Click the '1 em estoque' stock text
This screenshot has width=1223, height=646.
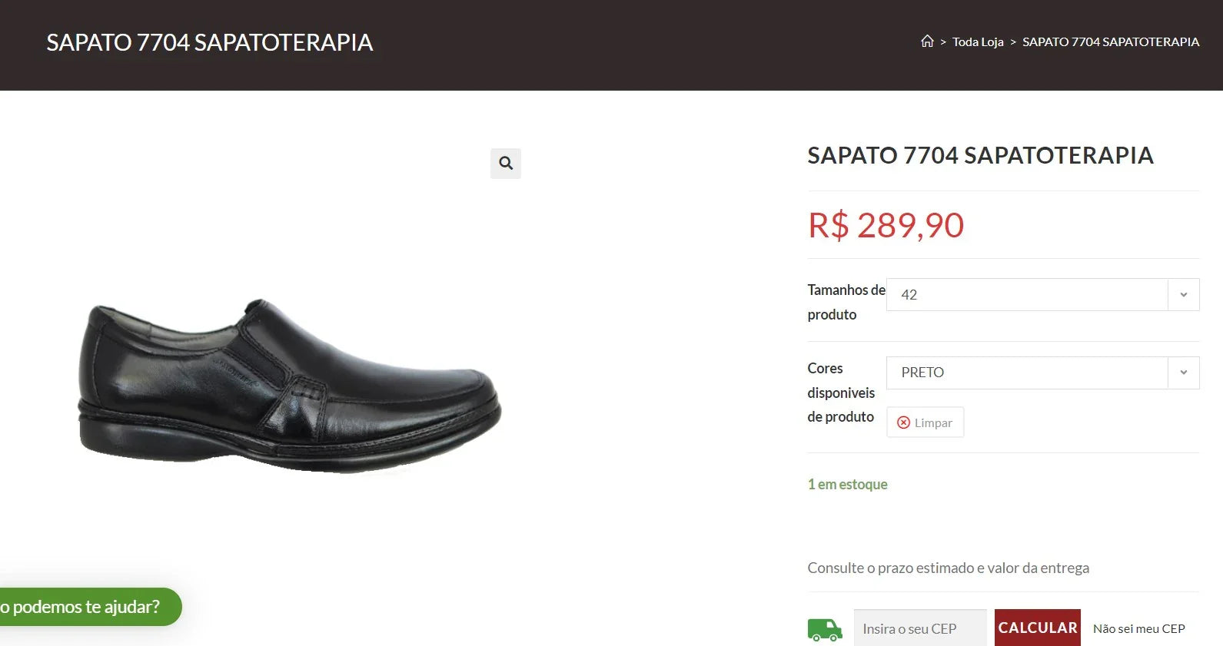pos(846,484)
